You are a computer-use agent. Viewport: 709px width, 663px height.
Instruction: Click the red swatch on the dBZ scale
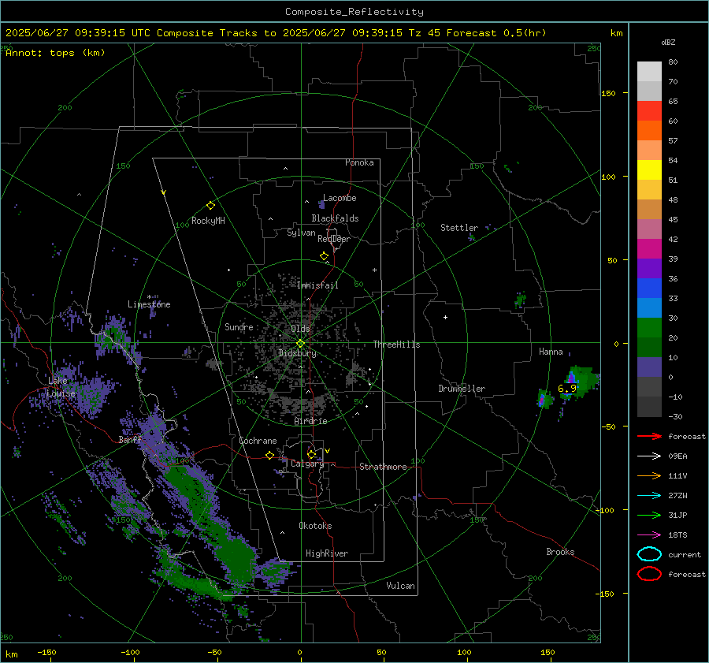(649, 111)
